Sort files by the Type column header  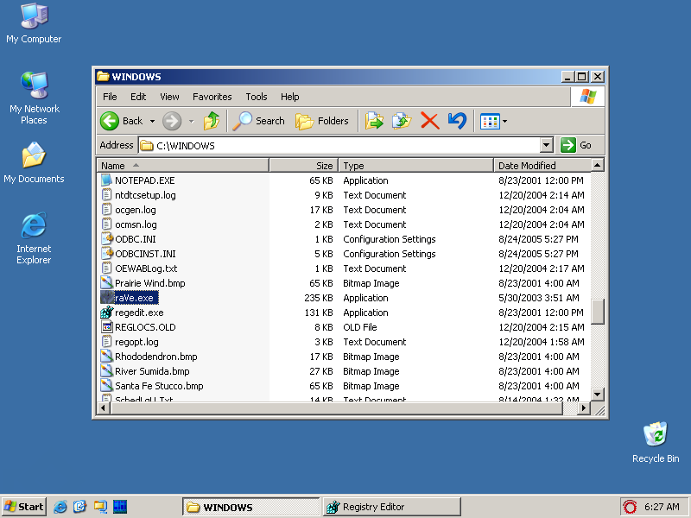[416, 166]
